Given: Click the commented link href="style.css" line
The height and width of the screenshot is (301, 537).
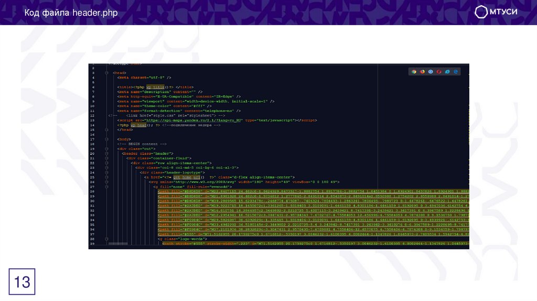Looking at the screenshot, I should (x=166, y=116).
